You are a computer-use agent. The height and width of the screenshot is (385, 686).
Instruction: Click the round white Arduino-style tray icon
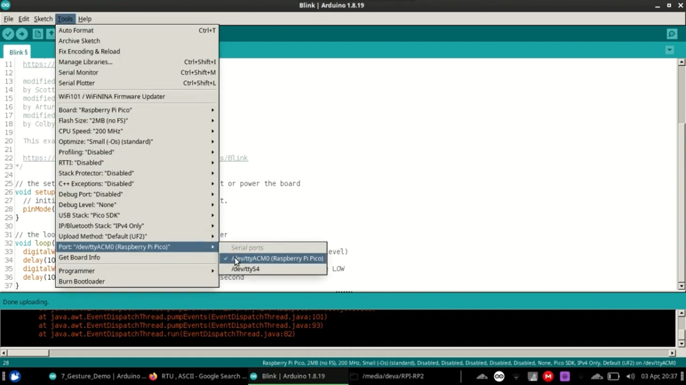(499, 376)
